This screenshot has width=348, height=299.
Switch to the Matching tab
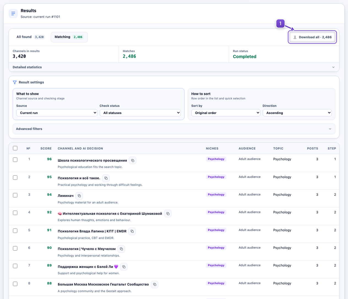tap(69, 37)
